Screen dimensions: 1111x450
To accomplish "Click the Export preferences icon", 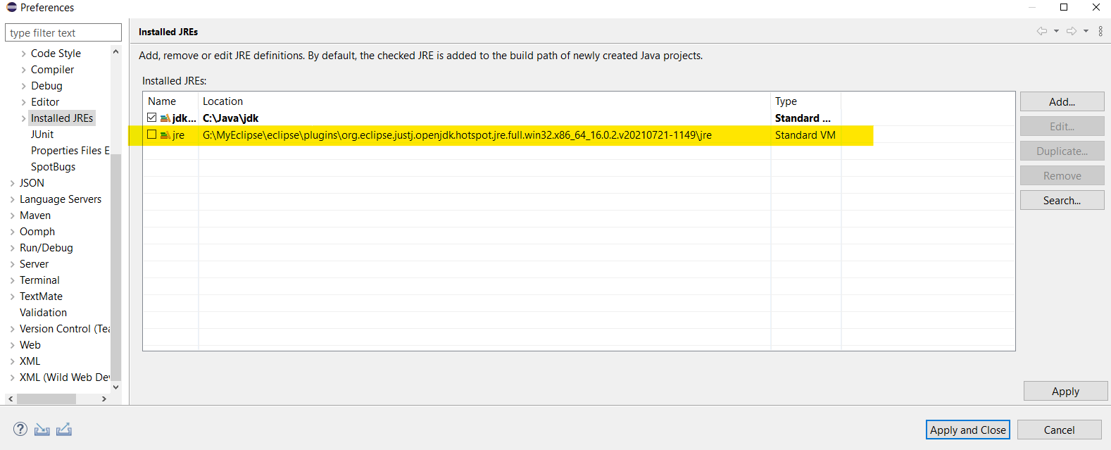I will [x=64, y=430].
